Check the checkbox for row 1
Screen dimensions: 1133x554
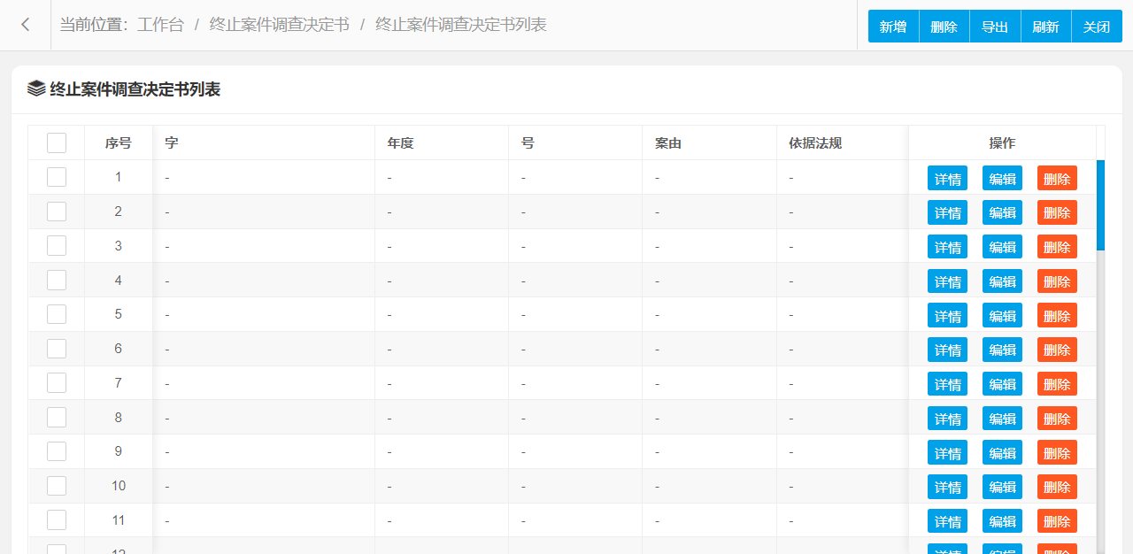click(57, 177)
